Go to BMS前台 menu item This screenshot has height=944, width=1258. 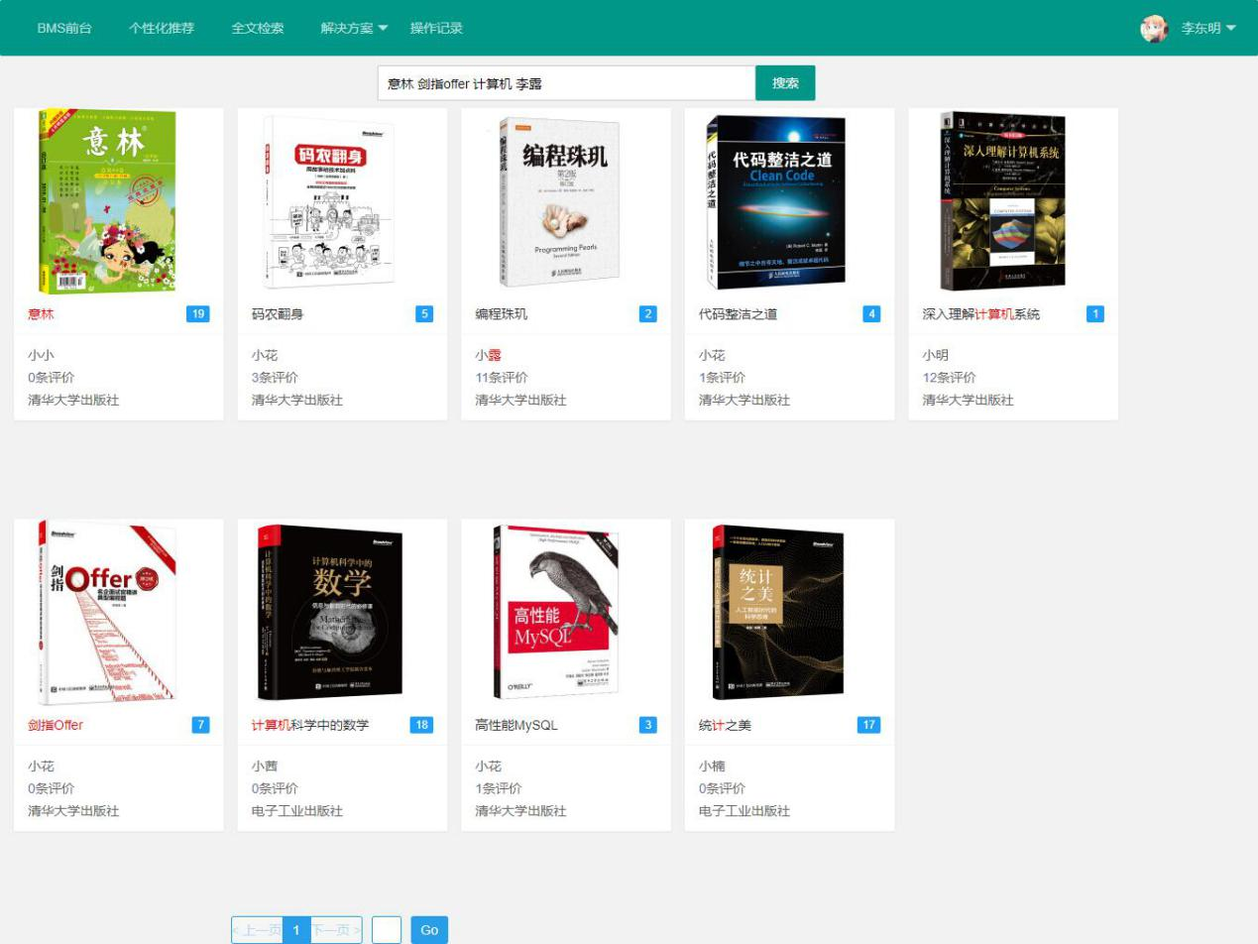point(64,28)
